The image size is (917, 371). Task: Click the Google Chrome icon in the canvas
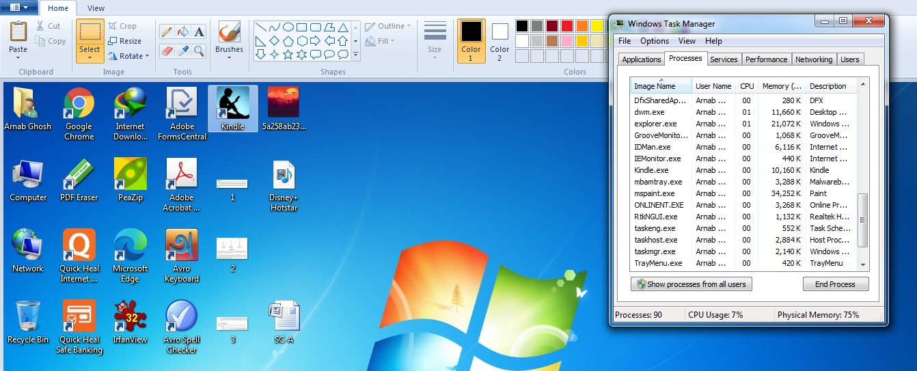click(x=79, y=115)
